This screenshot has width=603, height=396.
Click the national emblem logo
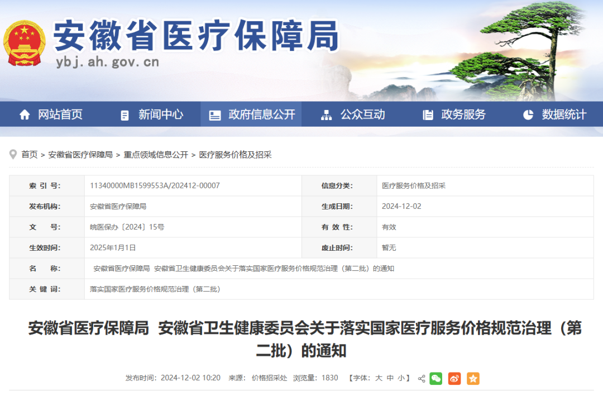[24, 43]
